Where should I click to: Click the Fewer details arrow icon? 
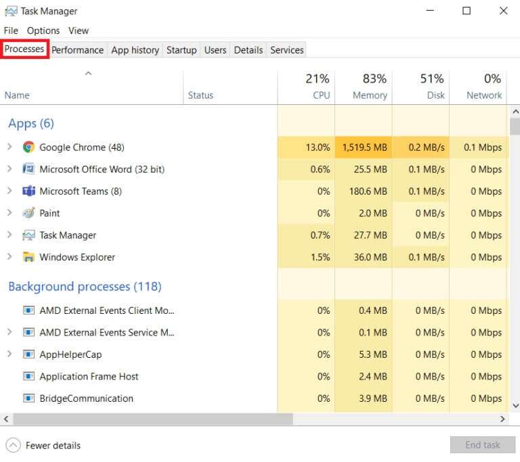point(14,446)
